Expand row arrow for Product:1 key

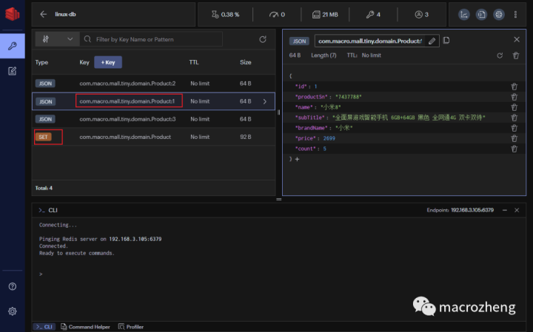tap(265, 101)
